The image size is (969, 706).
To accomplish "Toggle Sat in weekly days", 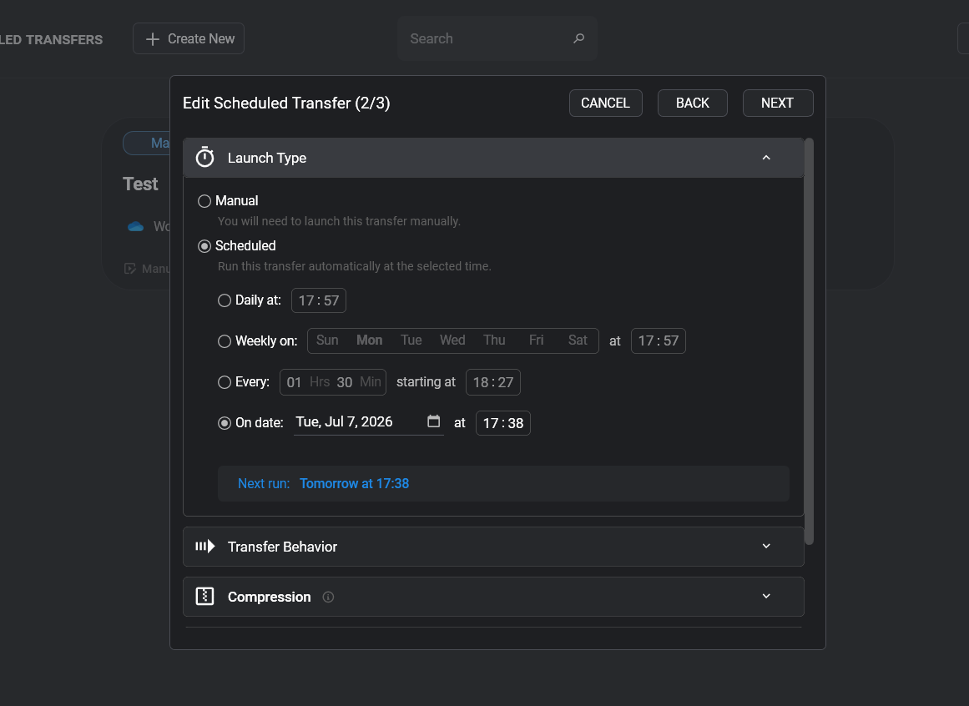I will (x=578, y=340).
